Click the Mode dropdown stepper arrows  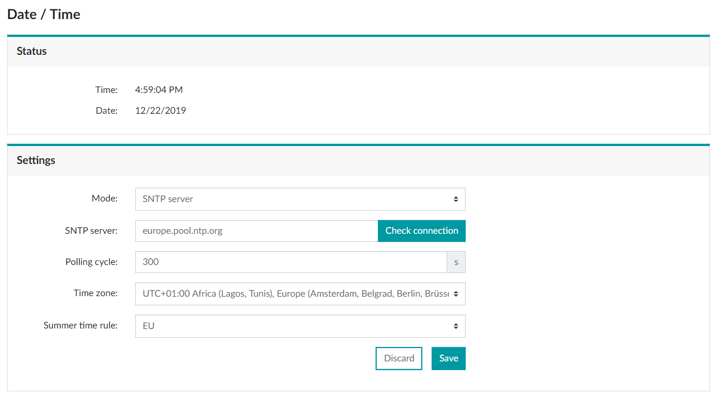tap(456, 199)
